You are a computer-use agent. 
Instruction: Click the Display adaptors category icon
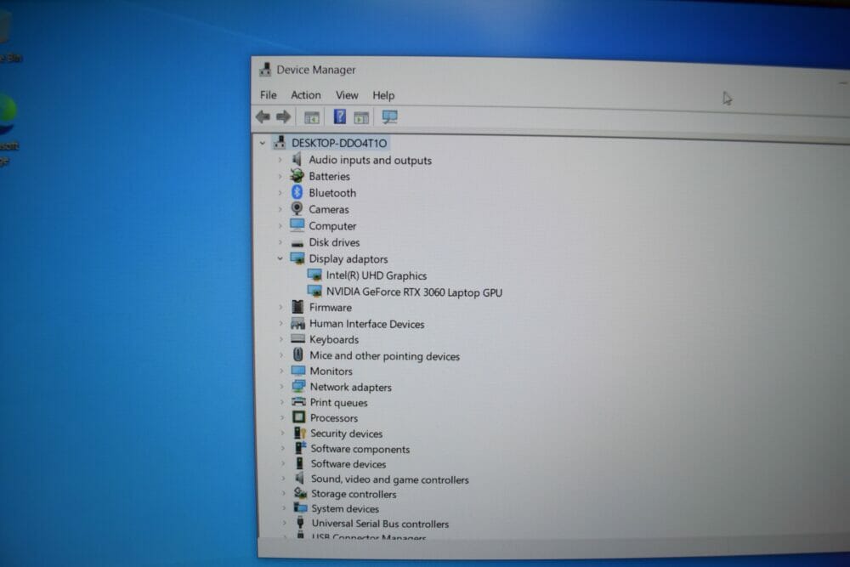tap(297, 258)
